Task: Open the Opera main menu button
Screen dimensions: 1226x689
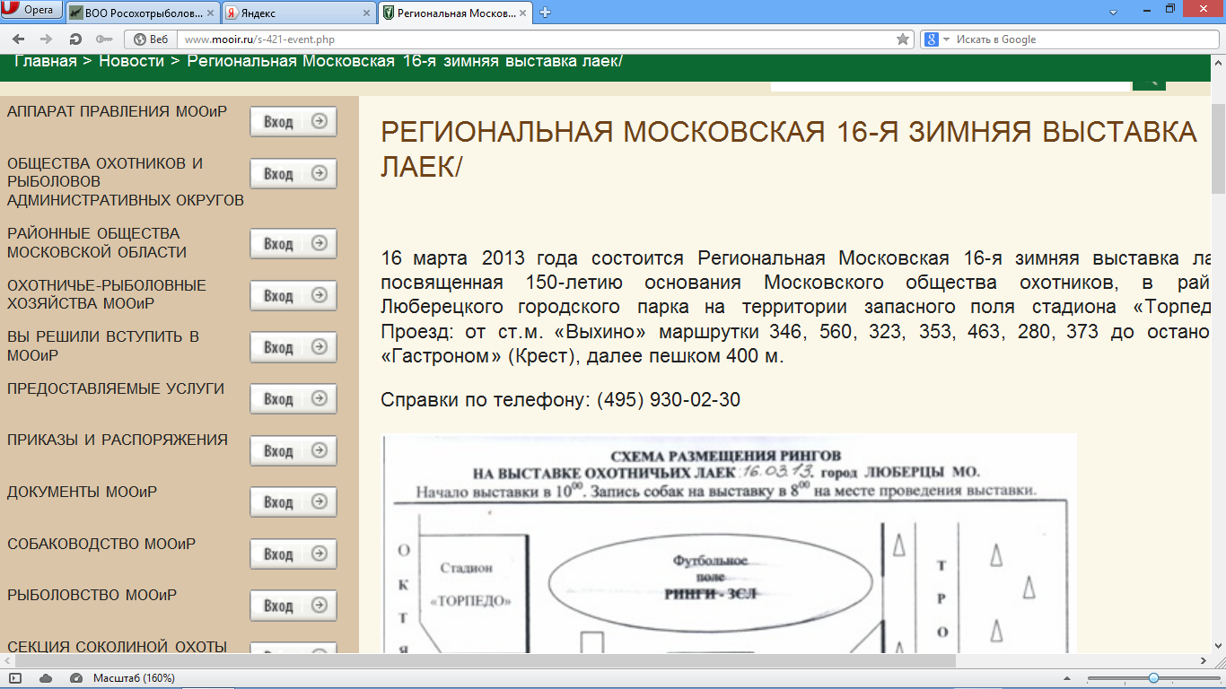Action: [31, 11]
